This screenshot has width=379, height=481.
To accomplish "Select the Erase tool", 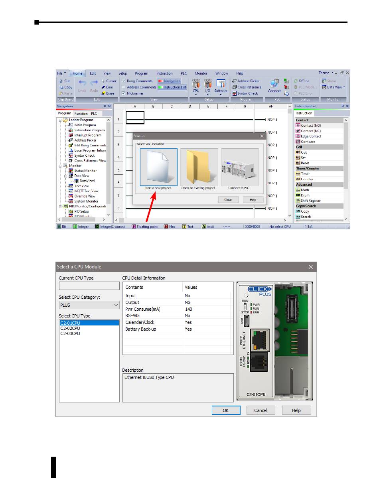I will coord(108,93).
